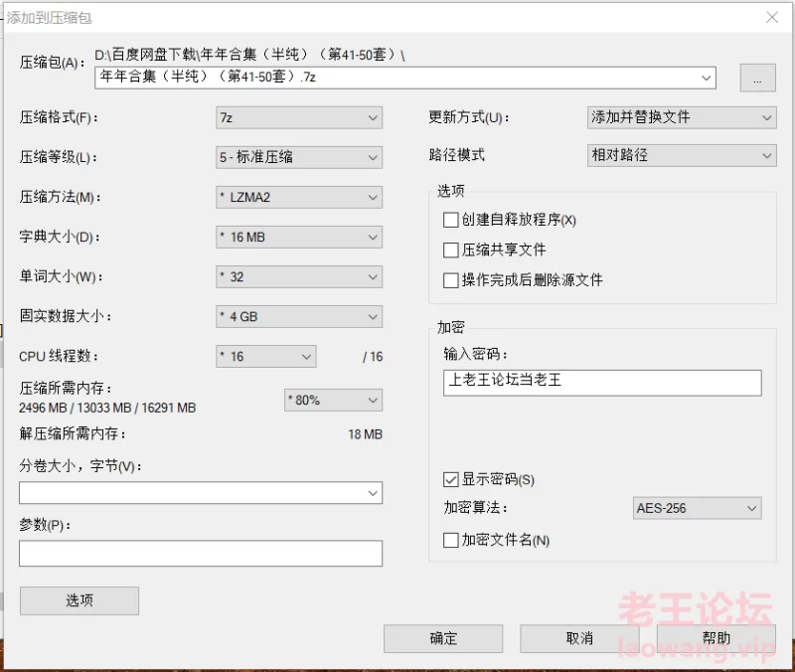The image size is (795, 672).
Task: Open the 压缩格式 7z dropdown
Action: [x=299, y=117]
